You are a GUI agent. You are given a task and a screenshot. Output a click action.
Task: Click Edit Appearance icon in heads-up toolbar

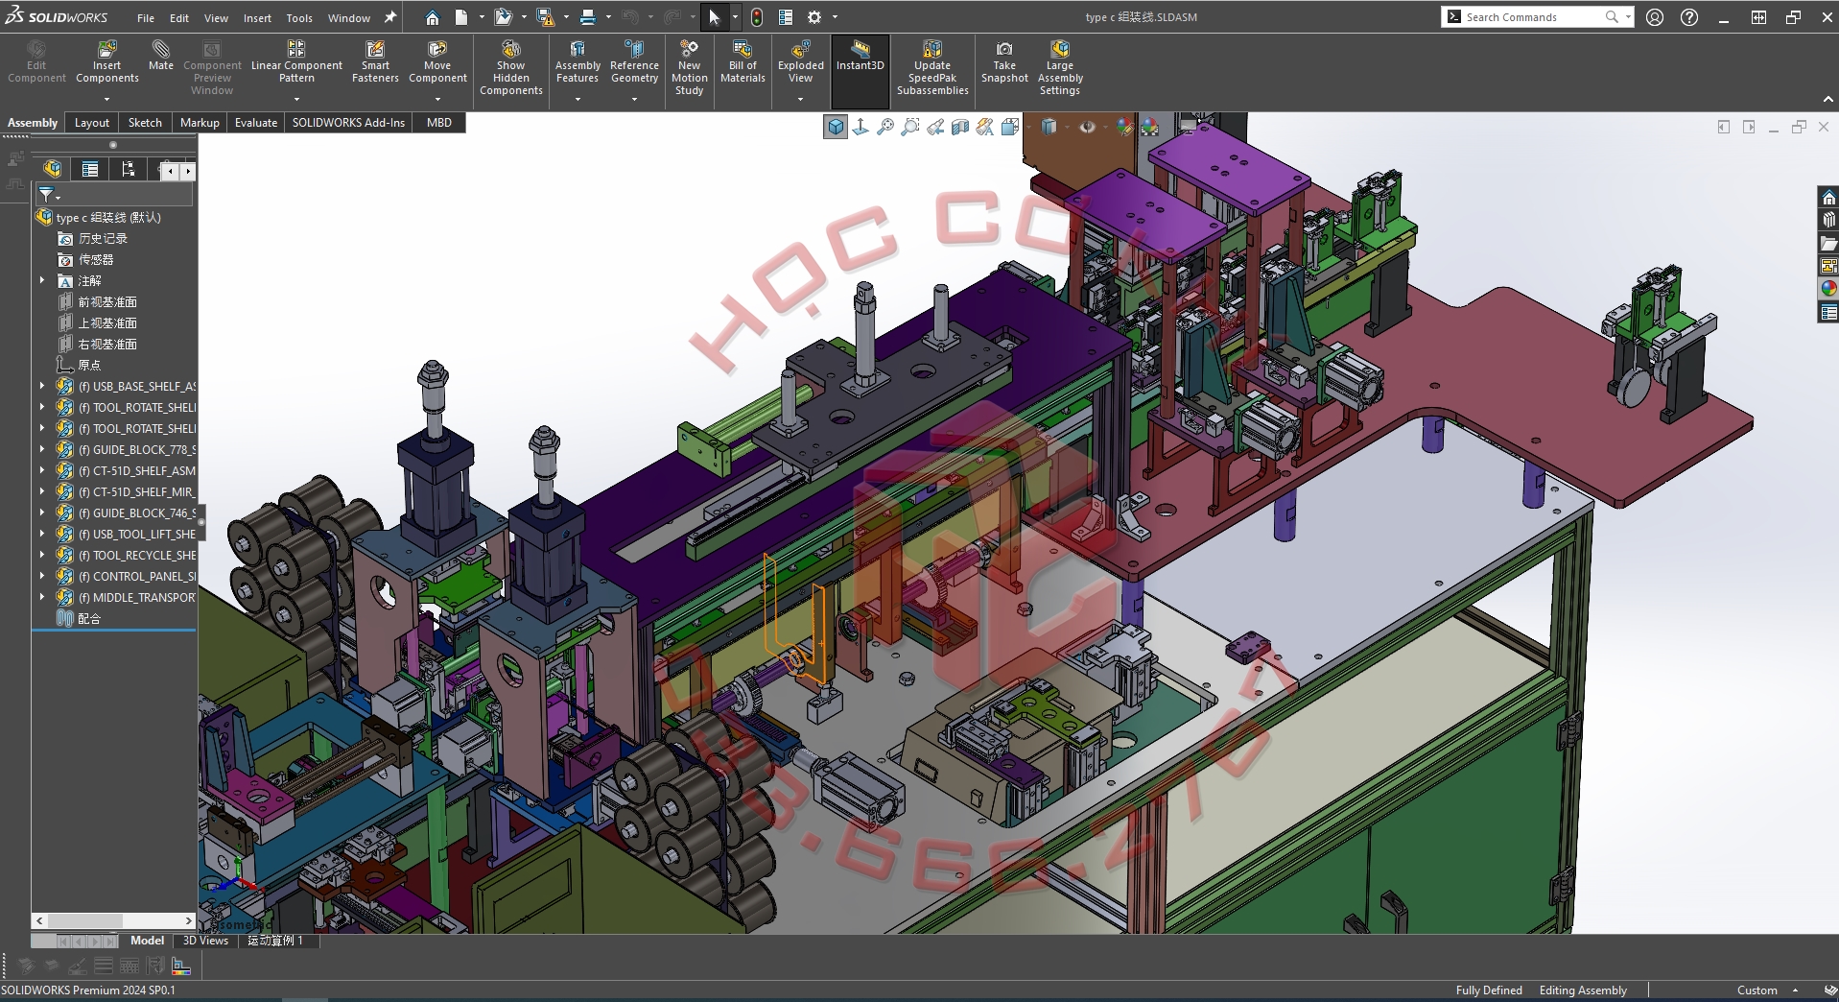[1124, 127]
